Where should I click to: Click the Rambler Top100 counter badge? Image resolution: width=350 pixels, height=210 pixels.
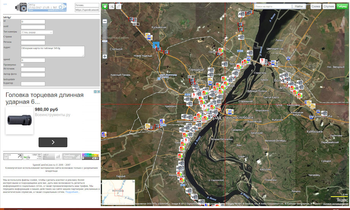pos(71,156)
